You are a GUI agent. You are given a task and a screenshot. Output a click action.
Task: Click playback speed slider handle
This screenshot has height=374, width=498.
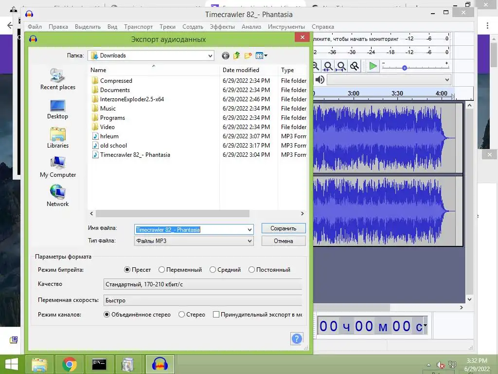(x=404, y=68)
